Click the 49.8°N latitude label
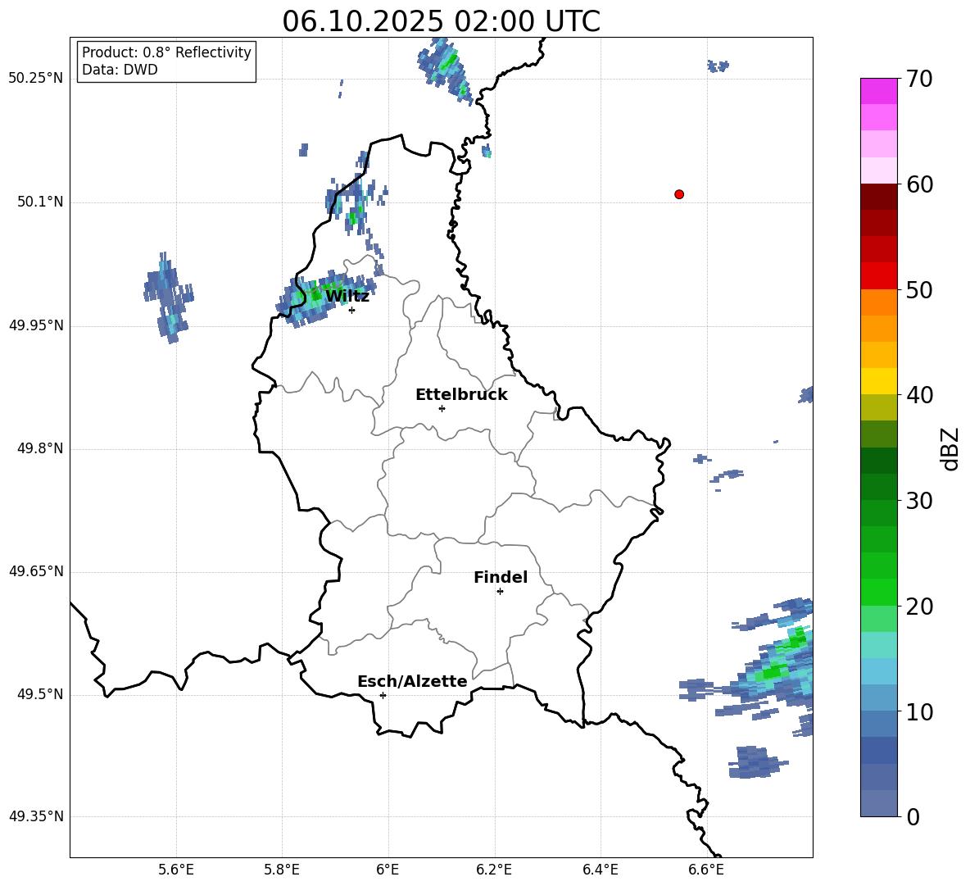Viewport: 970px width, 886px height. pyautogui.click(x=40, y=448)
